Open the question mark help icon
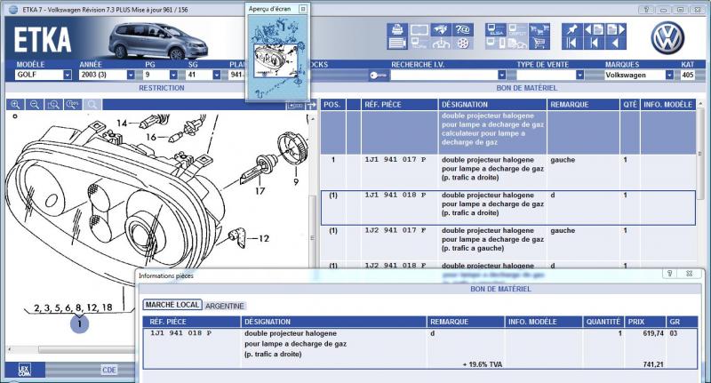This screenshot has width=711, height=383. pyautogui.click(x=462, y=29)
